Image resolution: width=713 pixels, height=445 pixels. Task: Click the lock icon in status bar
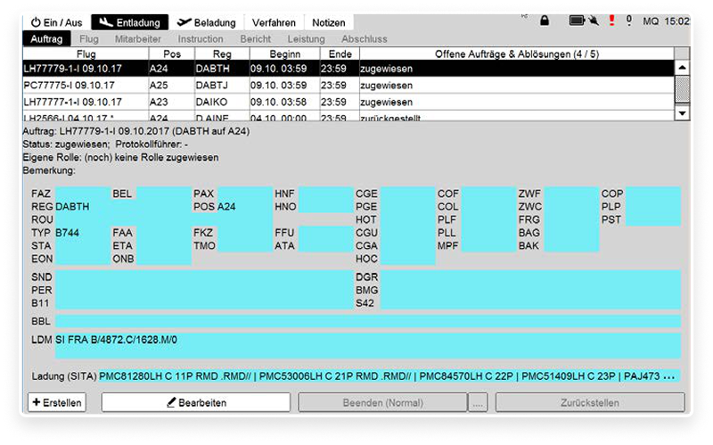(x=545, y=21)
